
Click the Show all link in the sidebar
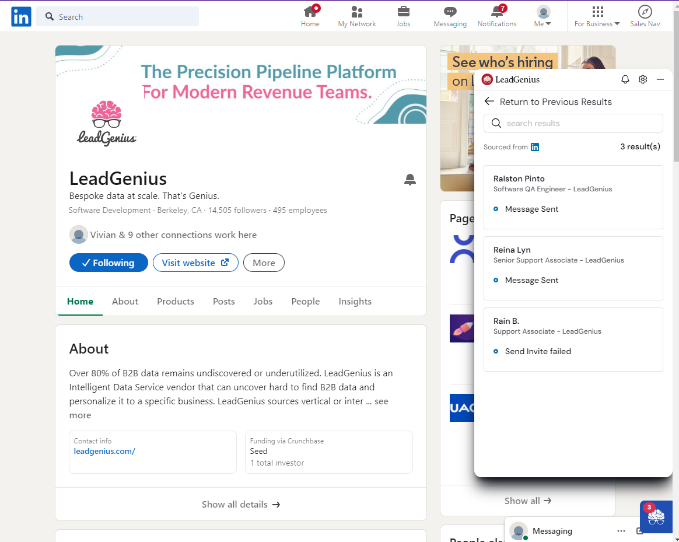[528, 501]
